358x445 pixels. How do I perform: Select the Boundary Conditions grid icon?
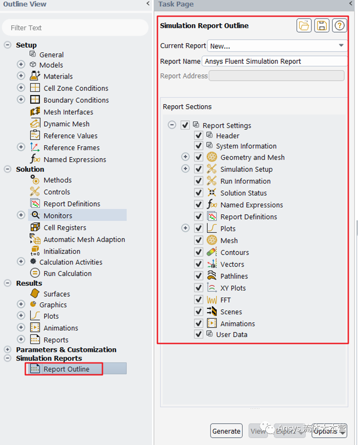tap(35, 100)
